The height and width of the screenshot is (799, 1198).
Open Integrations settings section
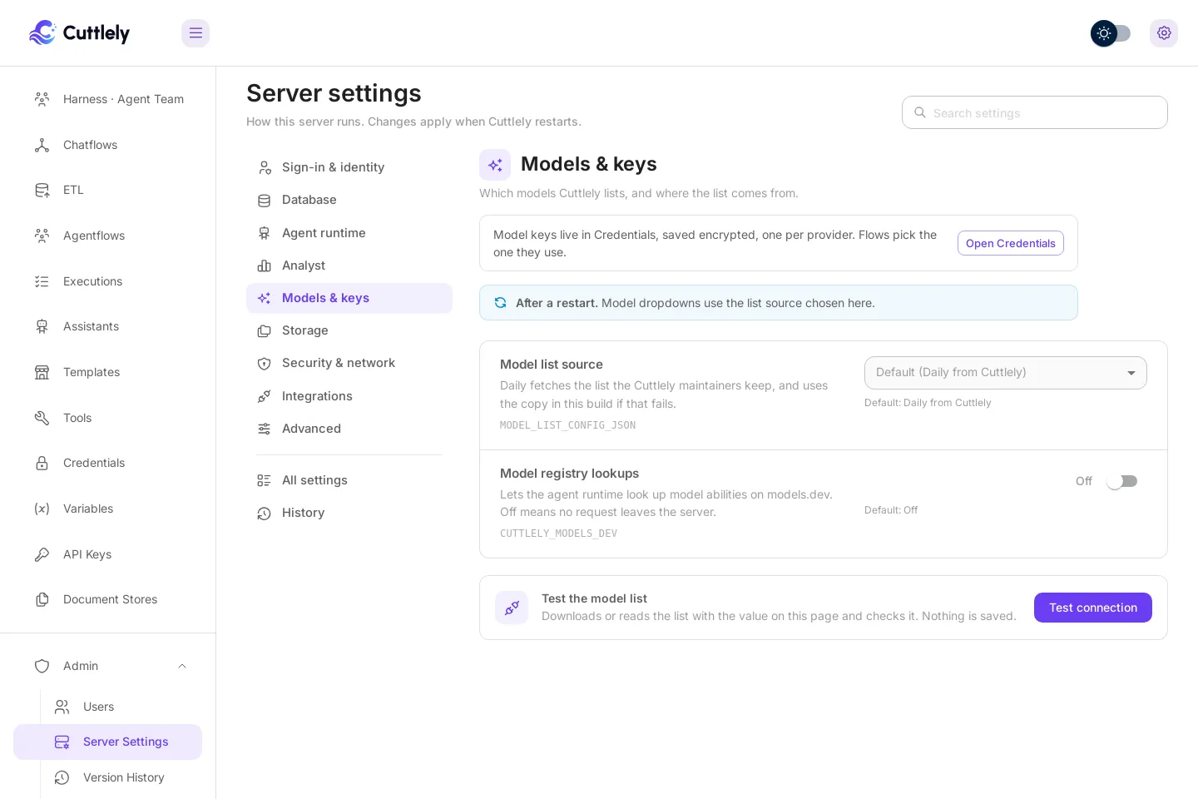point(349,396)
